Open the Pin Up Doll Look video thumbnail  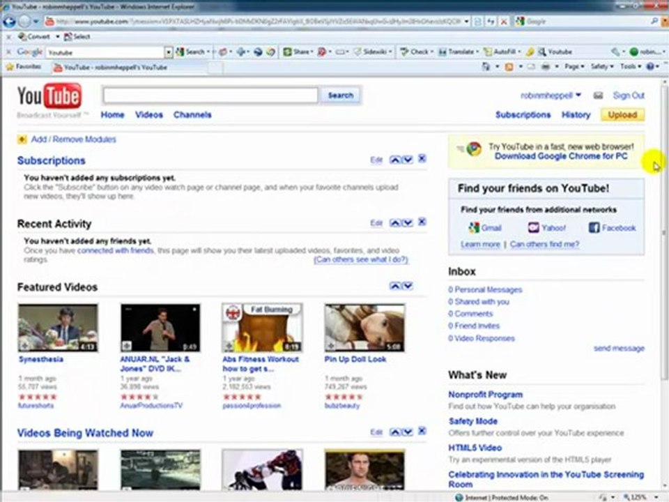364,328
